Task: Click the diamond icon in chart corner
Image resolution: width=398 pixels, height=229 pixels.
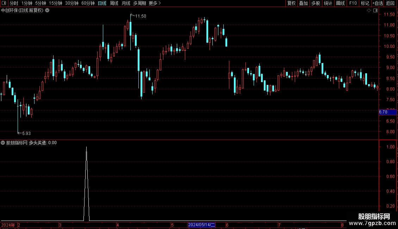Action: pyautogui.click(x=369, y=11)
